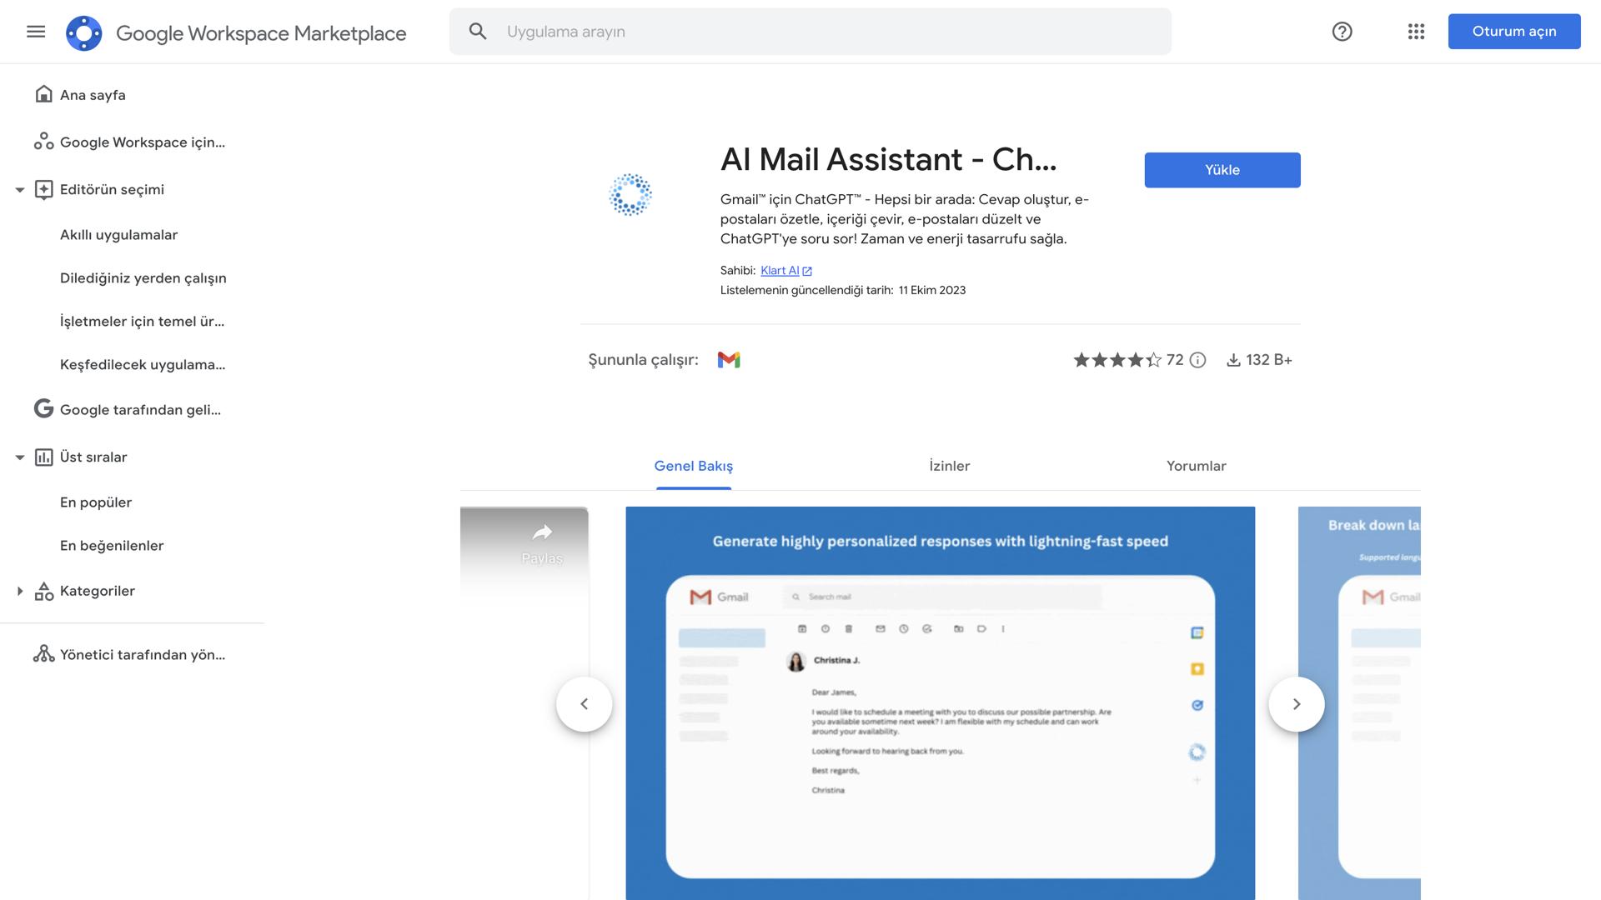Viewport: 1601px width, 900px height.
Task: Click the Paylaş share icon on the thumbnail
Action: tap(542, 531)
